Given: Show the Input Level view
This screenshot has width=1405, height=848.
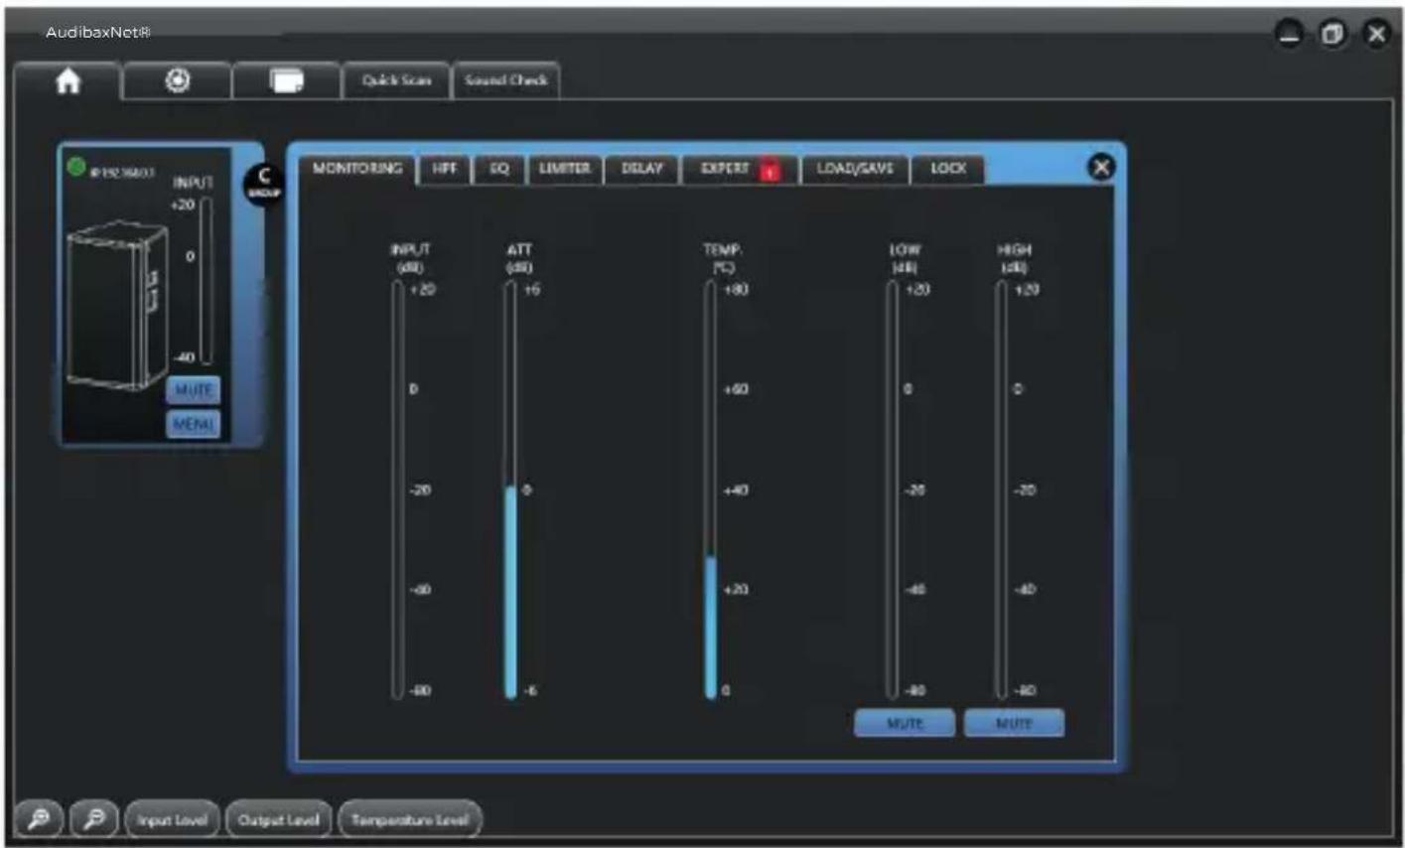Looking at the screenshot, I should [x=172, y=820].
